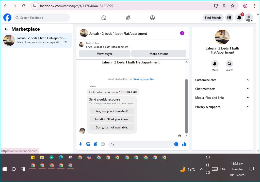The image size is (260, 182).
Task: Open Facebook account menu avatar
Action: [249, 18]
